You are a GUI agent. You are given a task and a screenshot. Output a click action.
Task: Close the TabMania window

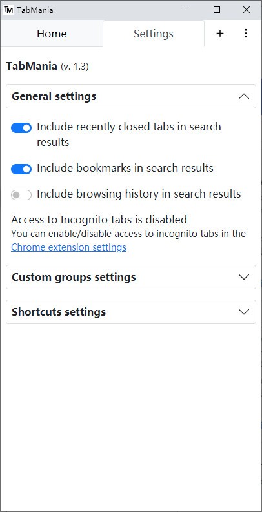247,10
